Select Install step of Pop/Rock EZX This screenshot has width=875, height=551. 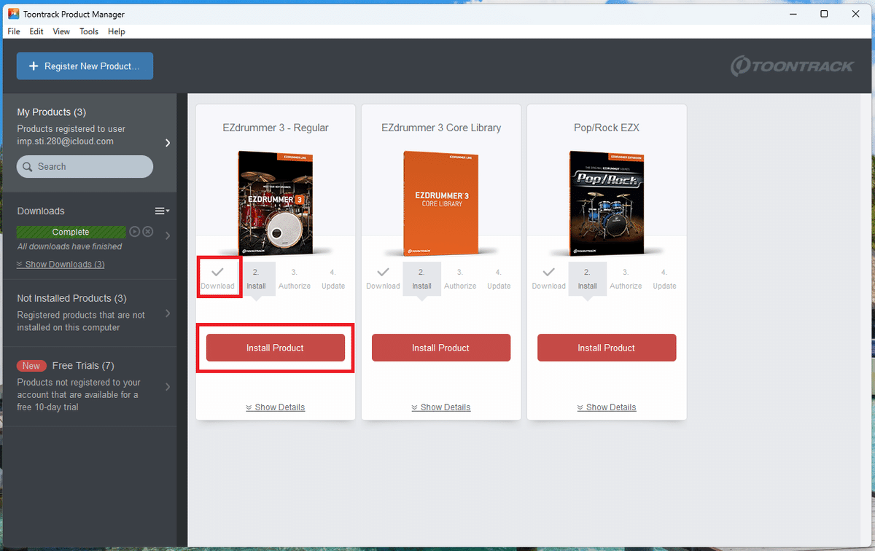587,278
